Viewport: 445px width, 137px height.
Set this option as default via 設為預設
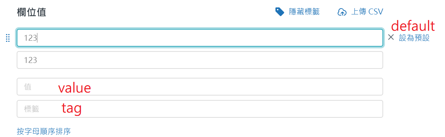(x=414, y=38)
